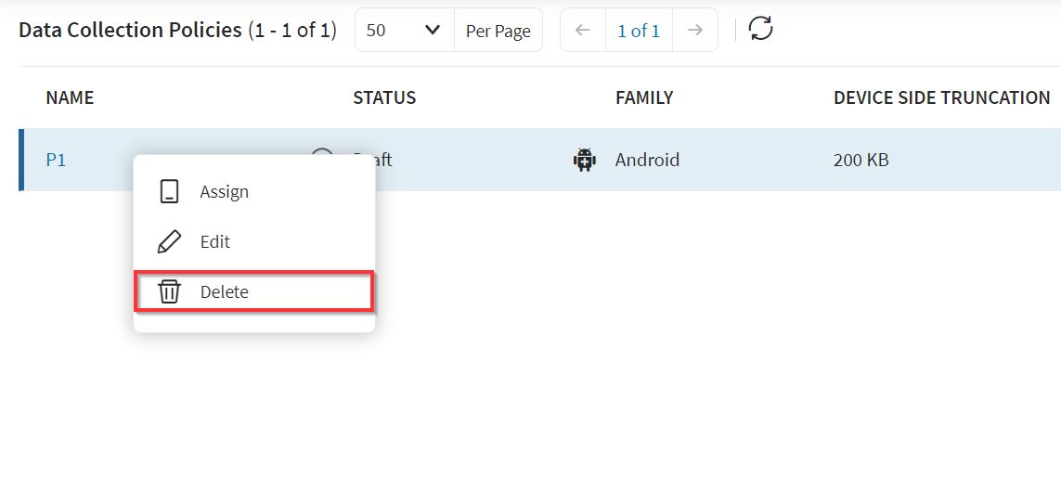Sort by the FAMILY column header
The height and width of the screenshot is (491, 1061).
pos(644,97)
